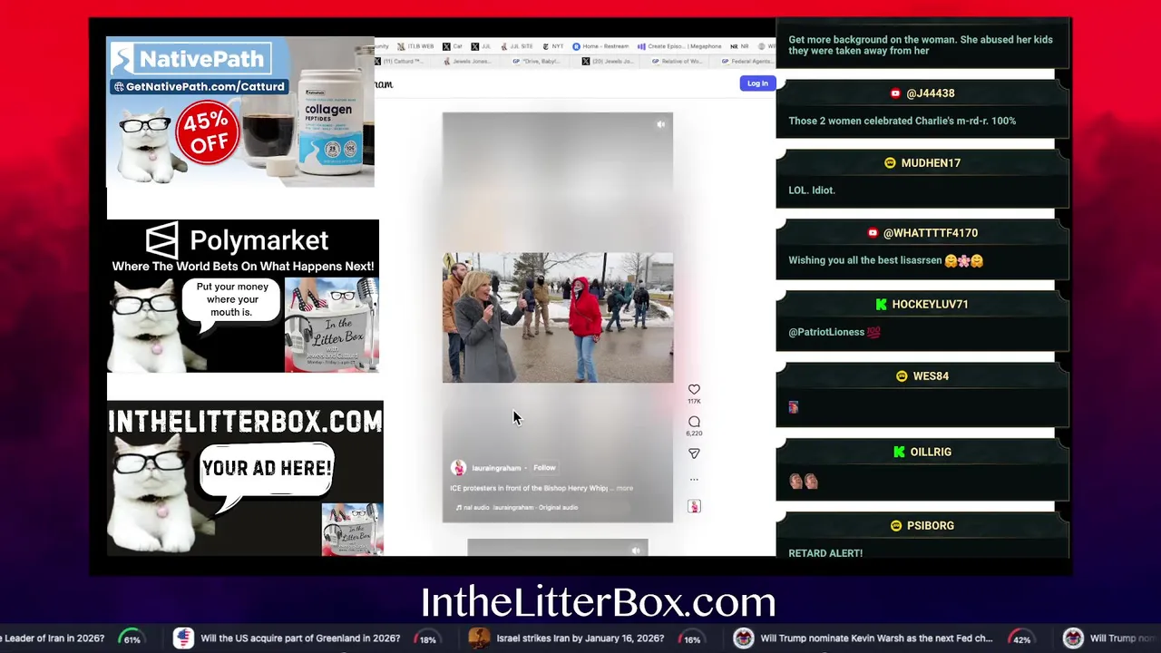1161x653 pixels.
Task: Open the GetNativePath.com/Catturd link
Action: click(199, 86)
